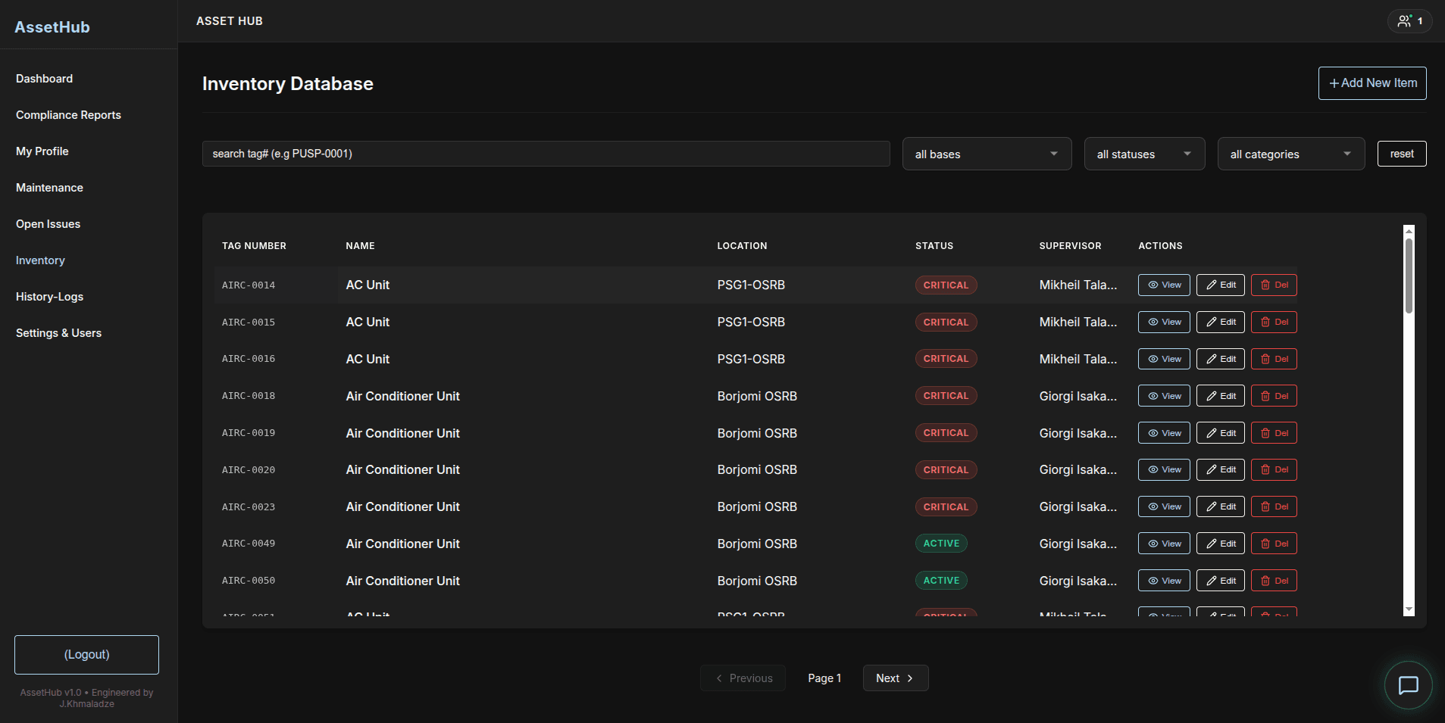View item AIRC-0020
This screenshot has height=723, width=1445.
[x=1164, y=470]
